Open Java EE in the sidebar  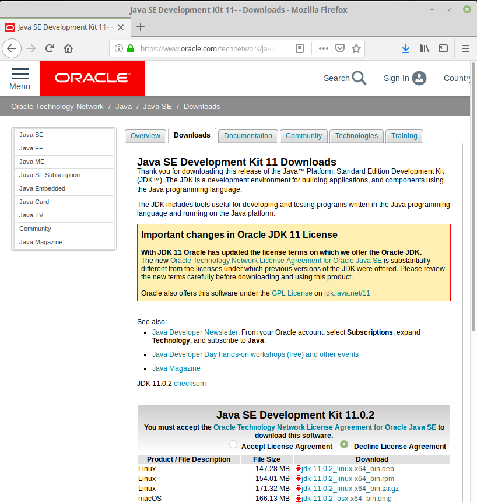coord(64,149)
